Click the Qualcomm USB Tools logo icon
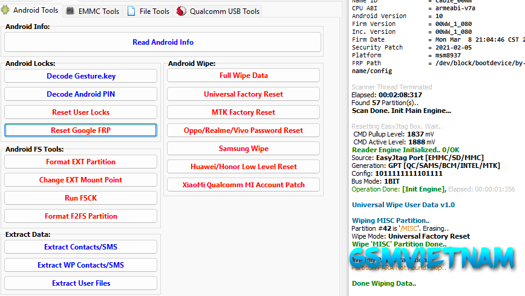This screenshot has width=525, height=296. (181, 11)
